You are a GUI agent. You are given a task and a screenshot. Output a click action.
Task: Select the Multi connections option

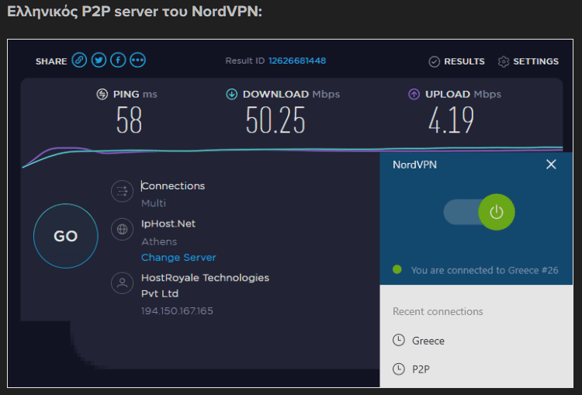pos(154,203)
